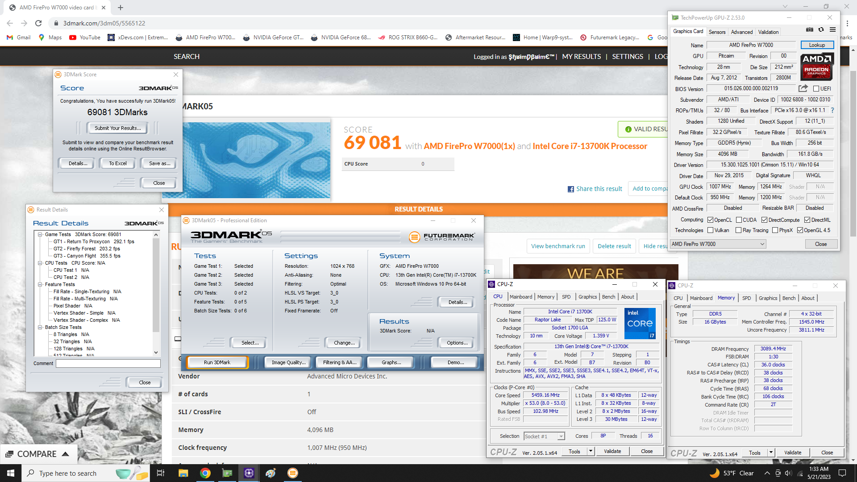Screen dimensions: 857x482
Task: Click the AMD Radeon logo in GPU-Z
Action: tap(816, 66)
